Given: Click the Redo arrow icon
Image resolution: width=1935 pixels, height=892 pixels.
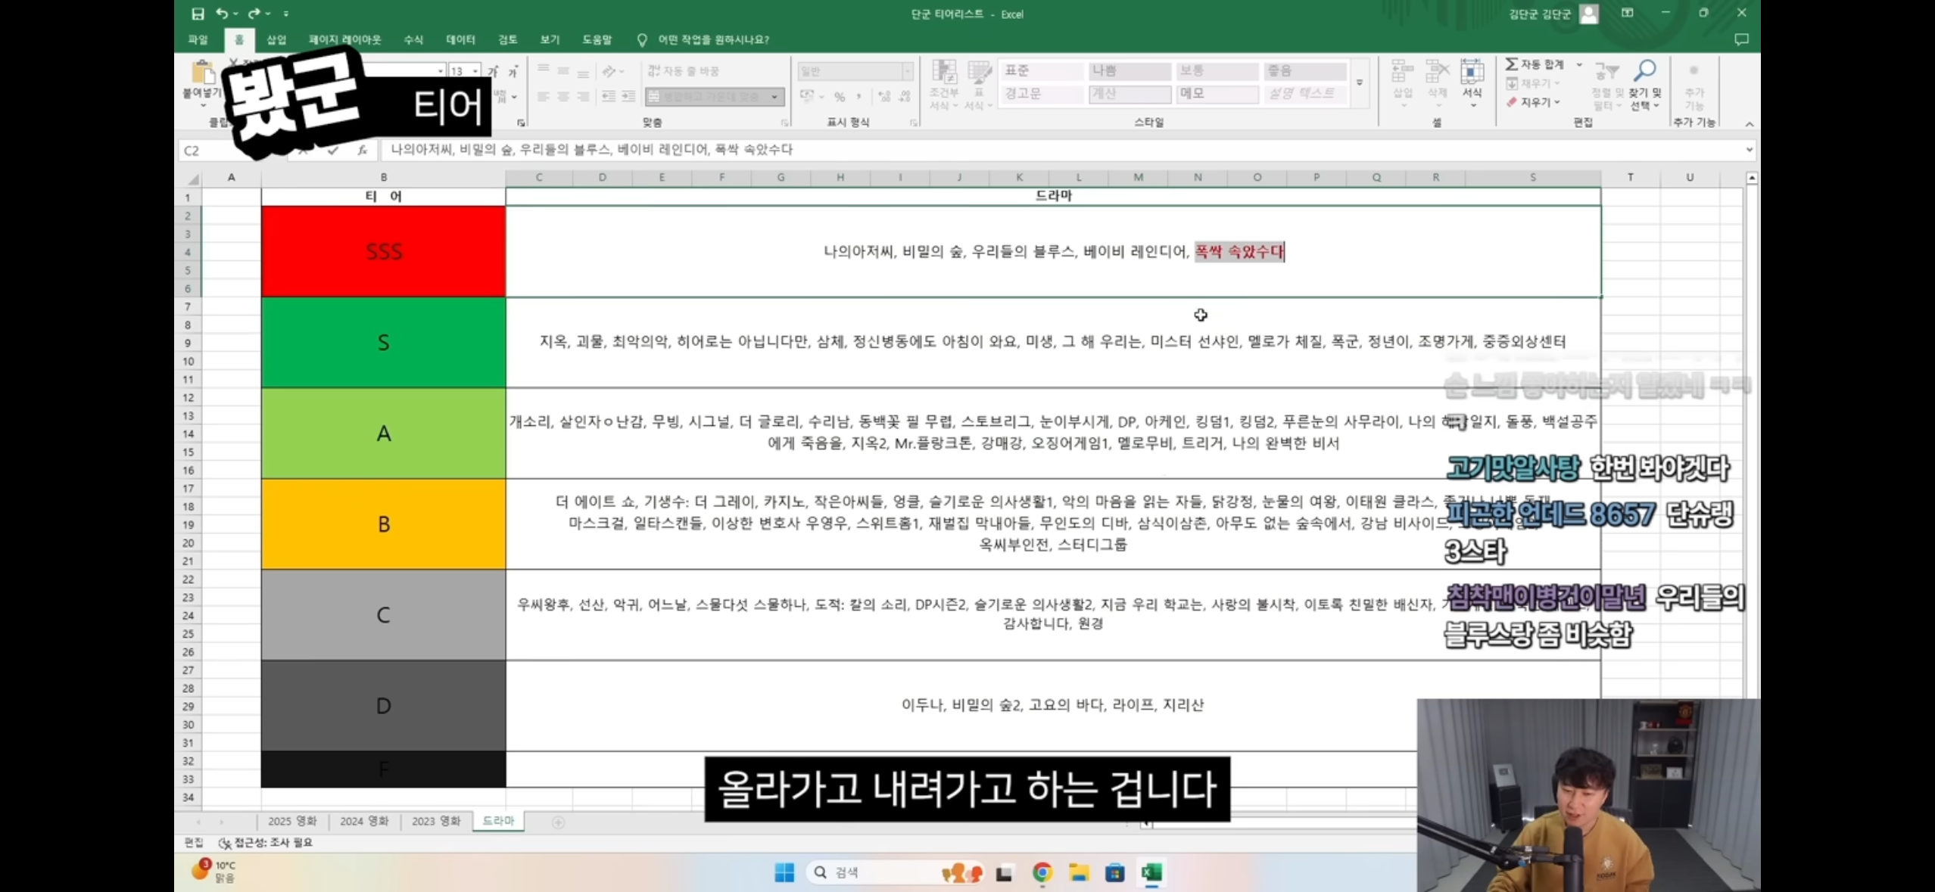Looking at the screenshot, I should coord(254,14).
